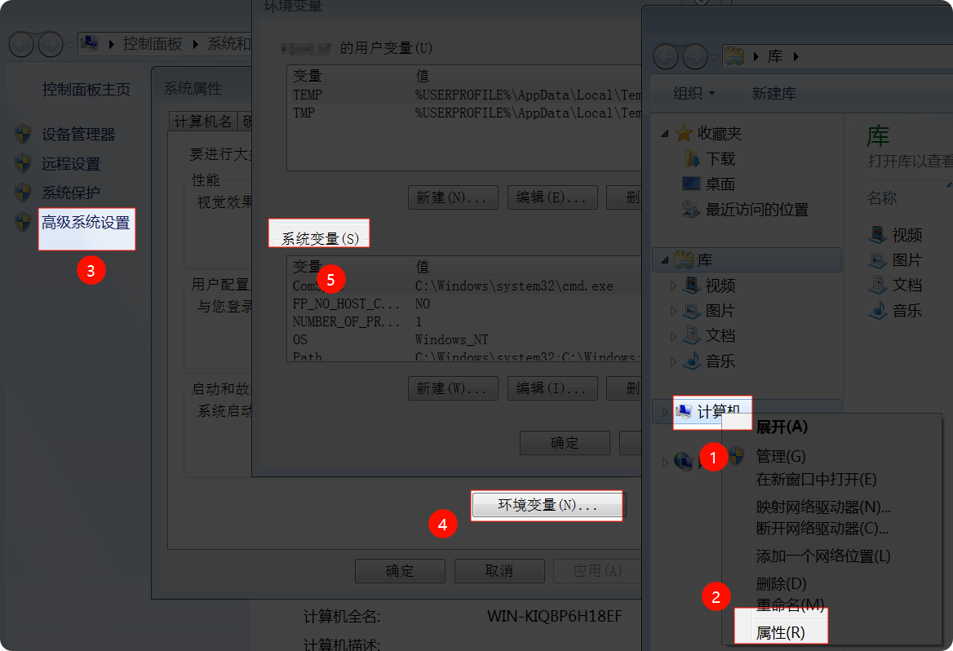The width and height of the screenshot is (953, 651).
Task: Open the Videos library icon (视频) in right pane
Action: [878, 235]
